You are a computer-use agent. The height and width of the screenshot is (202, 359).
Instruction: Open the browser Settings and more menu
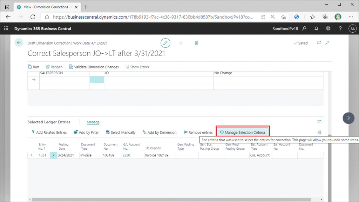[351, 17]
